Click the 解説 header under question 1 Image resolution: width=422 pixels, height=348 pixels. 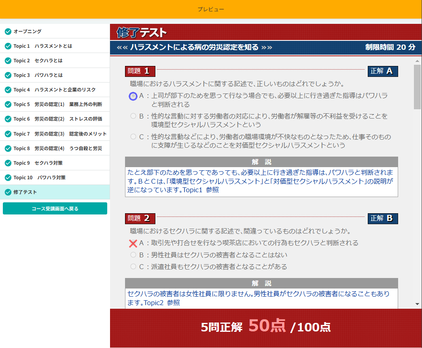[x=261, y=162]
